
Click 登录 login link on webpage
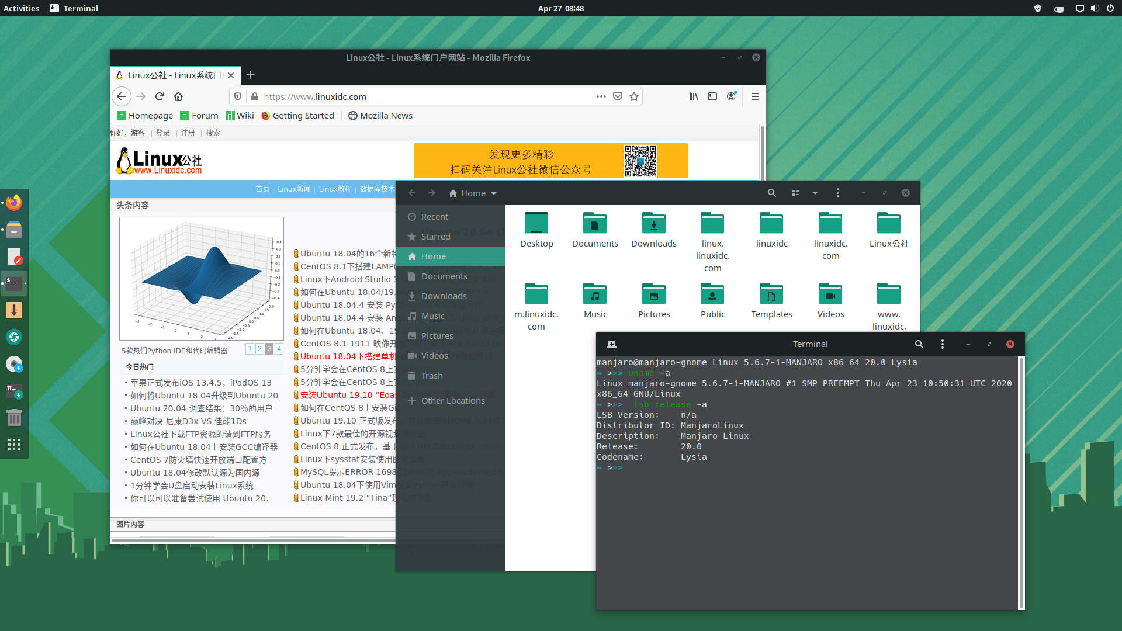(163, 133)
